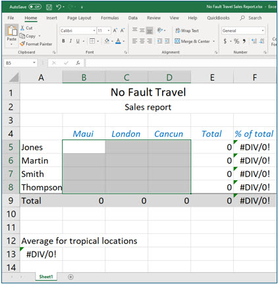The width and height of the screenshot is (278, 284).
Task: Switch to the Page Layout tab
Action: pyautogui.click(x=79, y=18)
